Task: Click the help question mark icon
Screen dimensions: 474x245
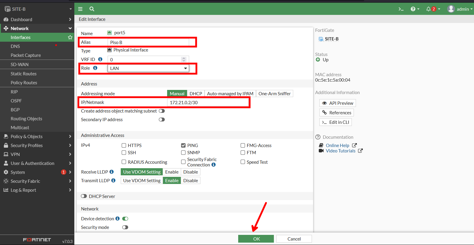Action: point(413,9)
